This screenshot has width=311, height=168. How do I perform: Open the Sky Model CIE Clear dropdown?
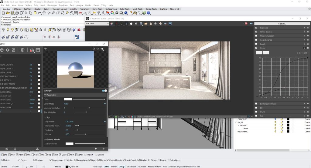[x=85, y=121]
